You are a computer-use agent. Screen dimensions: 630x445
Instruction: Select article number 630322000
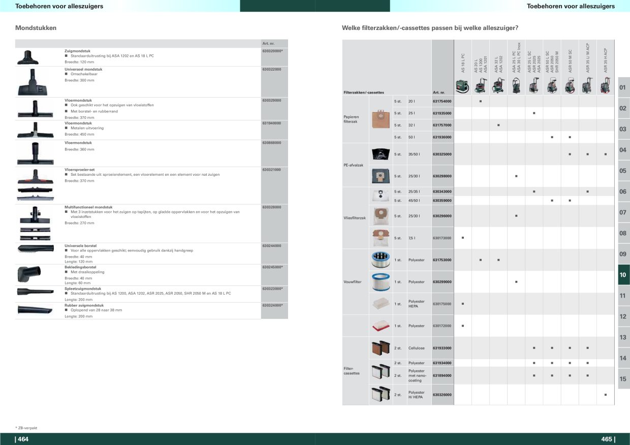[272, 69]
